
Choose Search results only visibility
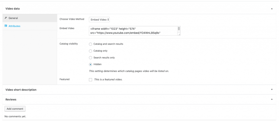[x=90, y=58]
